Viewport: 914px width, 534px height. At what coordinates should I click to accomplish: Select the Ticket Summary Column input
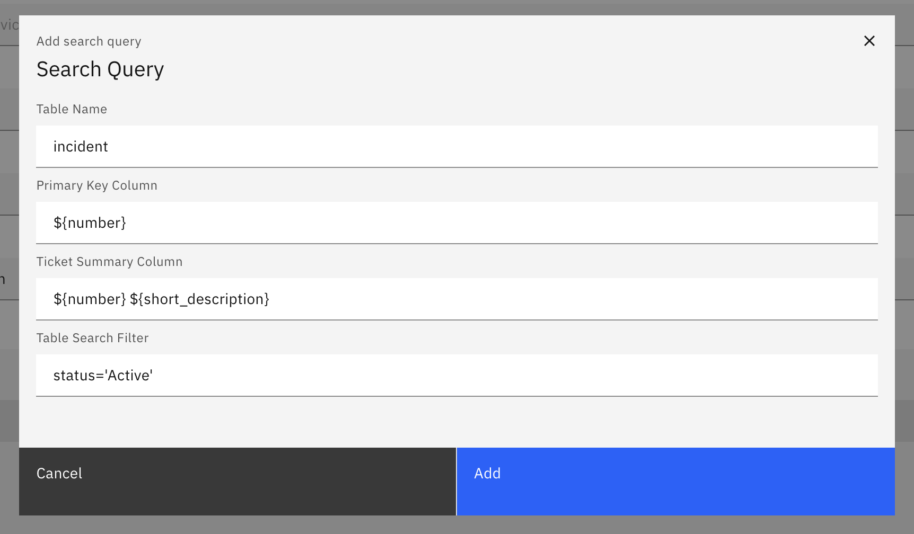click(x=456, y=299)
